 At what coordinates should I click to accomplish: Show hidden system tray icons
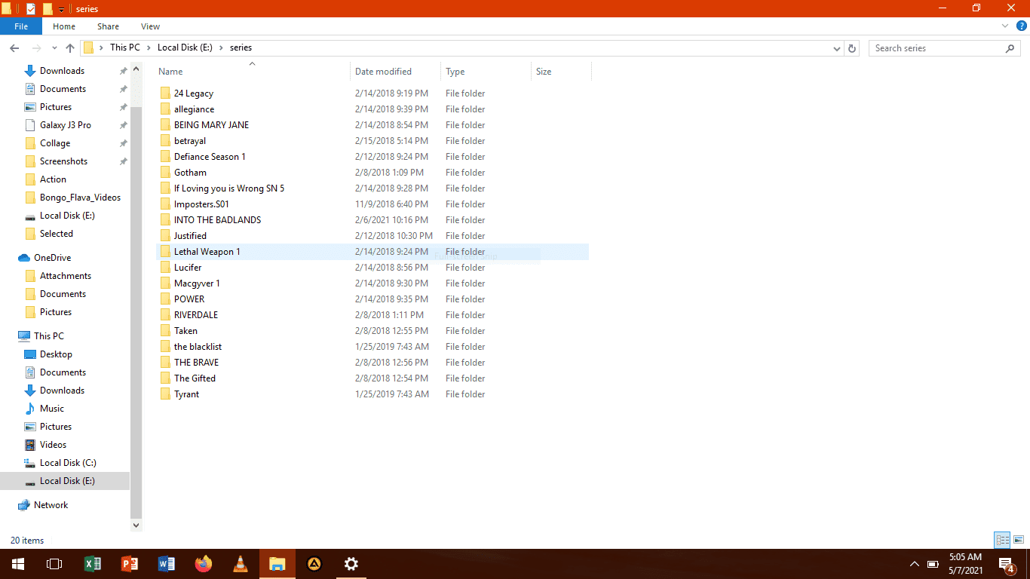(914, 563)
